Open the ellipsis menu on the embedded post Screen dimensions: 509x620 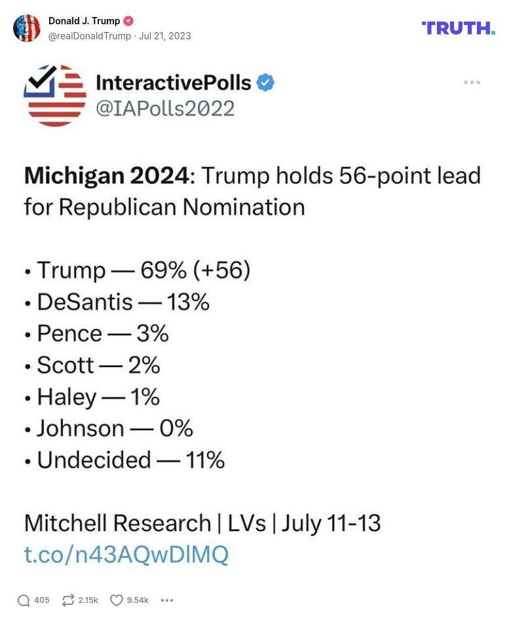pos(471,82)
